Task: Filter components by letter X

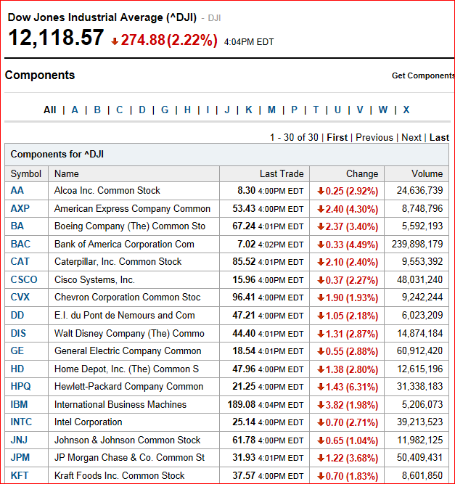Action: click(x=406, y=110)
